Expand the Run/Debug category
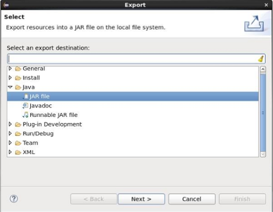Image resolution: width=273 pixels, height=212 pixels. [x=10, y=133]
